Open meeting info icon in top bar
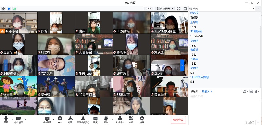 click(x=3, y=9)
